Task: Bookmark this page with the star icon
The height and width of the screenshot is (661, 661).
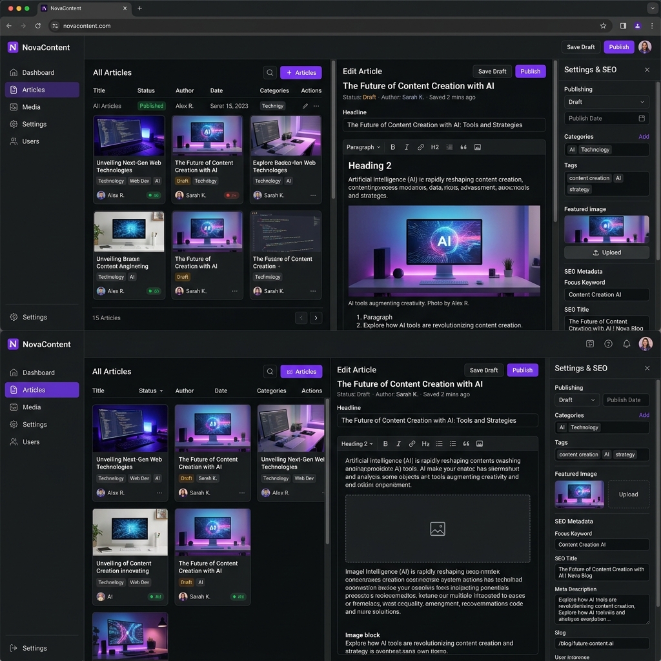Action: 603,26
